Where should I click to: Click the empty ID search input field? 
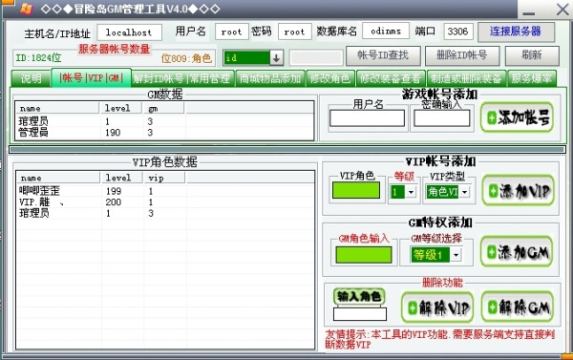click(316, 57)
